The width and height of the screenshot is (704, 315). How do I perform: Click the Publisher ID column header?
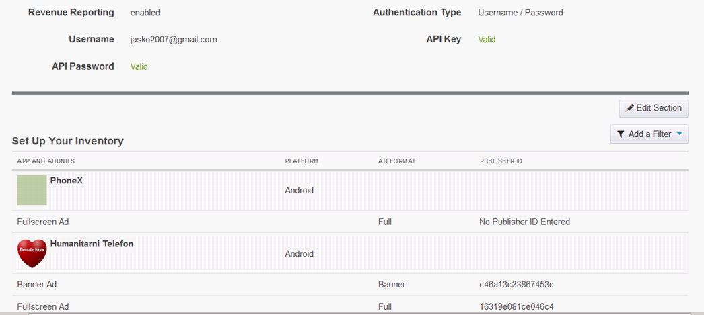[x=501, y=161]
